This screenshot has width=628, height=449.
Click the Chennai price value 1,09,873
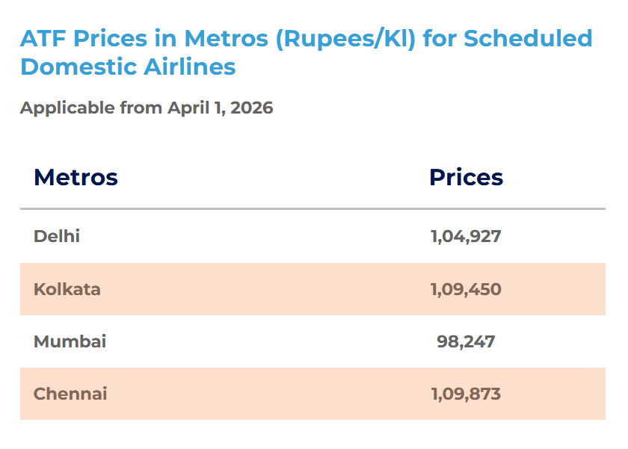(466, 394)
